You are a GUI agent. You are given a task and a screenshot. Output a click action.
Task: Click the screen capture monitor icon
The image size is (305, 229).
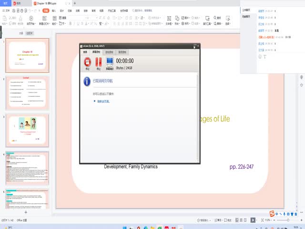tap(110, 62)
